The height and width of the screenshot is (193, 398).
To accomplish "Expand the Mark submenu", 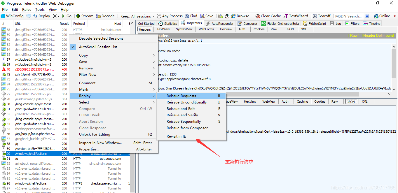I will 114,90.
